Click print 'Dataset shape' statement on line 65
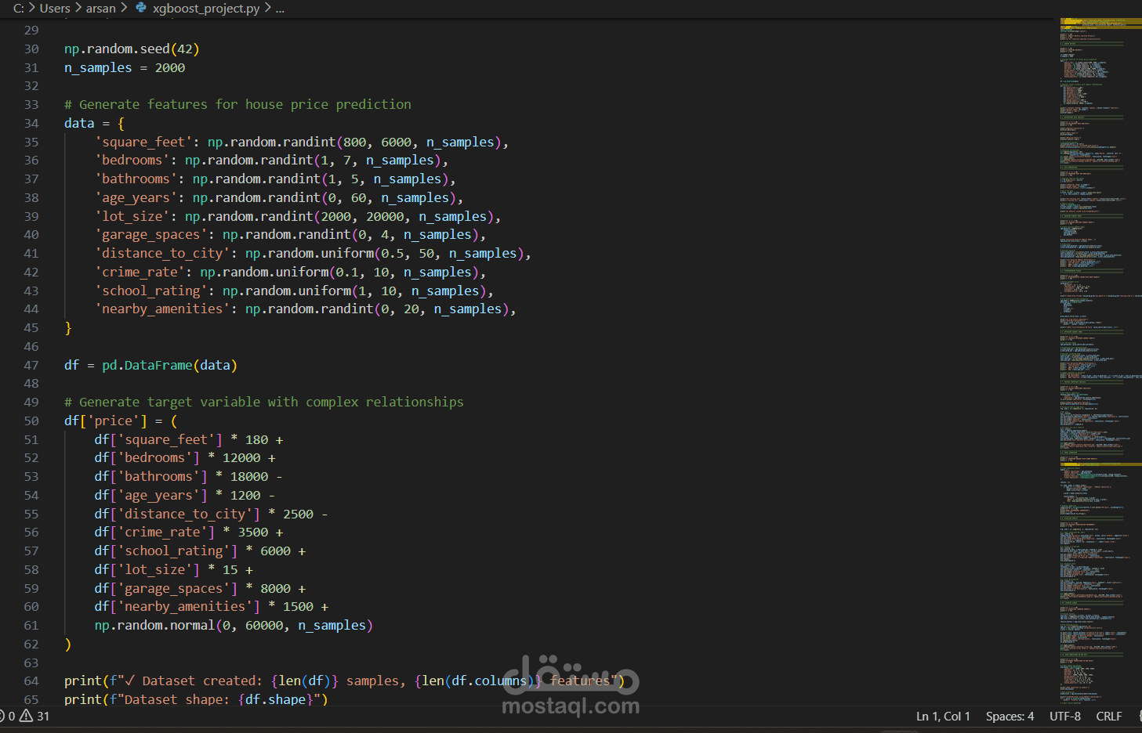 tap(196, 699)
